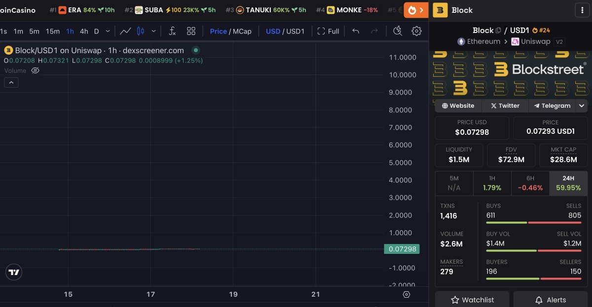Collapse the indicator legend chevron
This screenshot has width=592, height=307.
(x=11, y=83)
